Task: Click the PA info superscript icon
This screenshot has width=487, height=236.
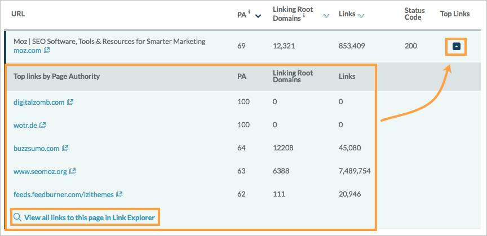Action: coord(249,12)
